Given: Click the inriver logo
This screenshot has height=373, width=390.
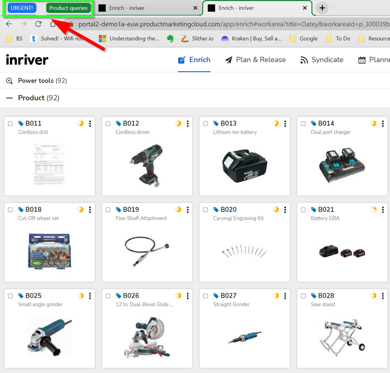Looking at the screenshot, I should pos(27,60).
